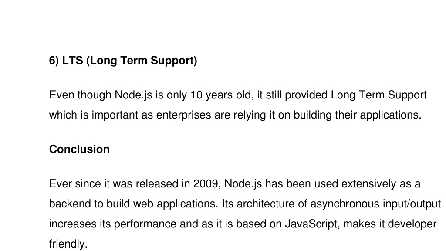Click the "Conclusion" heading
Image resolution: width=446 pixels, height=251 pixels.
79,149
